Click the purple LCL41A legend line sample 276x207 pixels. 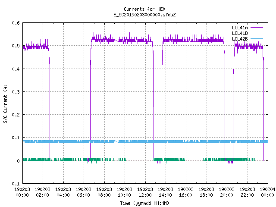pyautogui.click(x=257, y=28)
